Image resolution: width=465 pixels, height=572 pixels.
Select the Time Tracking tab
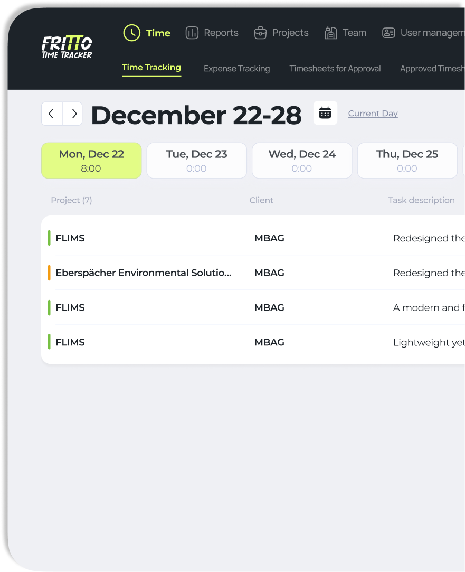click(x=151, y=68)
